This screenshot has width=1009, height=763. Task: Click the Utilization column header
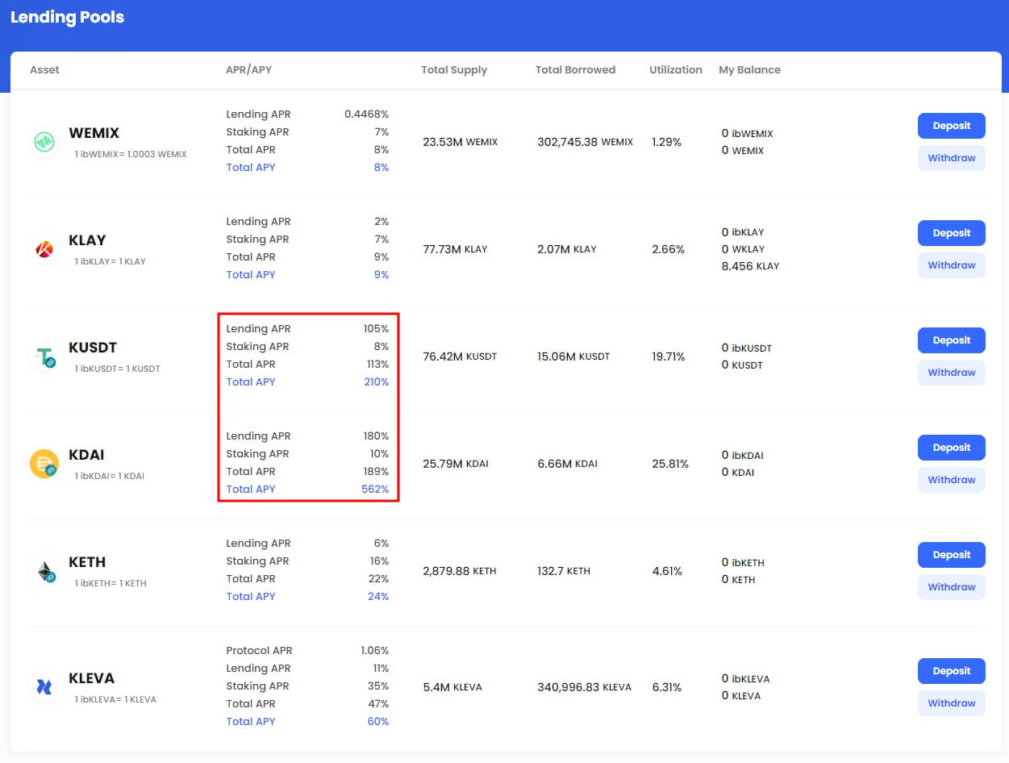(676, 70)
